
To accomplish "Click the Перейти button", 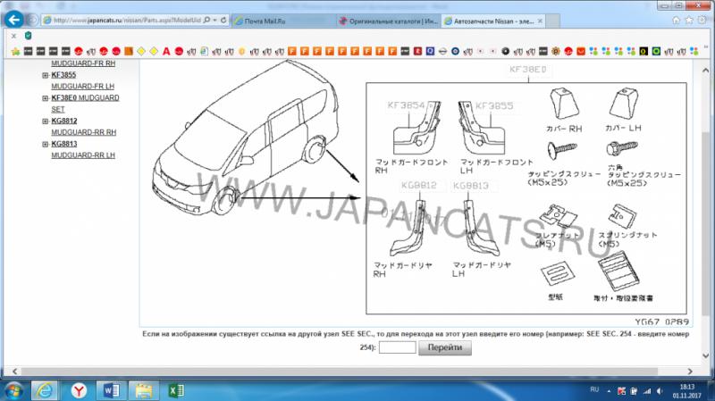I will click(445, 347).
